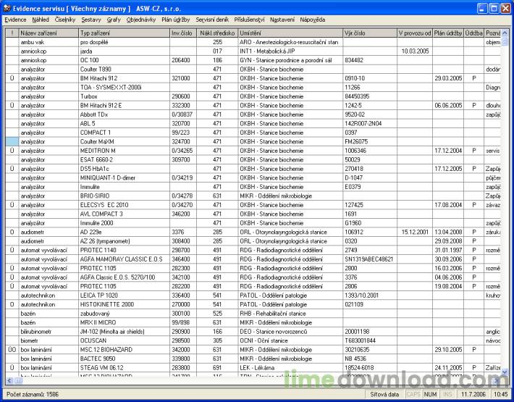This screenshot has width=514, height=402.
Task: Open the Plán údržby menu
Action: (177, 20)
